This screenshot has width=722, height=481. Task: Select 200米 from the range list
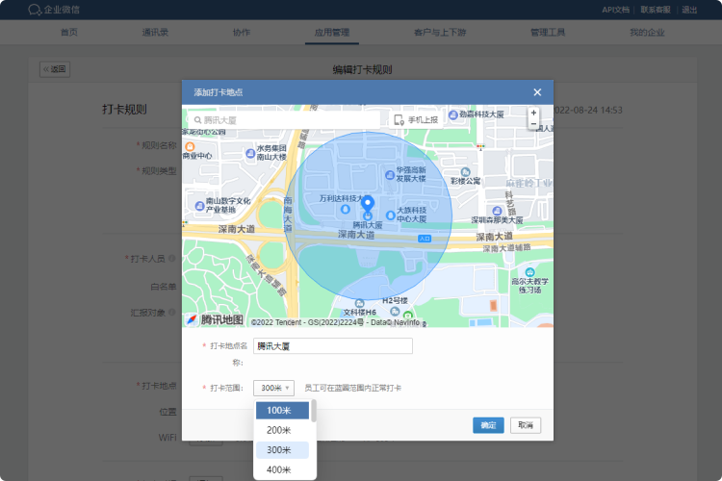pyautogui.click(x=282, y=430)
